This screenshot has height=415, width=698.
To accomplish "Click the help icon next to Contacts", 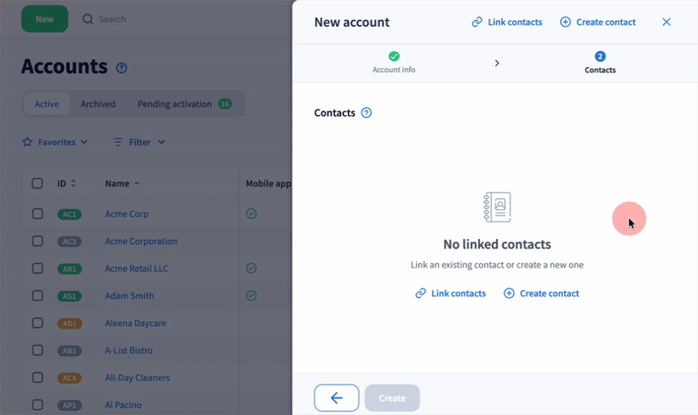I will pyautogui.click(x=366, y=112).
